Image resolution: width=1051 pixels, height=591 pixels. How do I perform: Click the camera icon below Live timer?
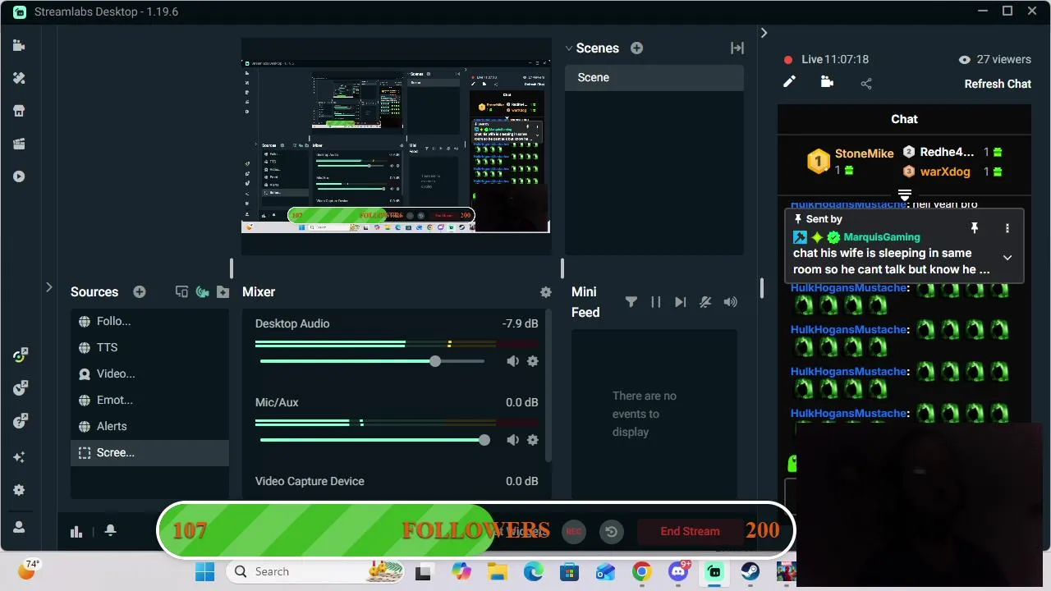coord(827,82)
